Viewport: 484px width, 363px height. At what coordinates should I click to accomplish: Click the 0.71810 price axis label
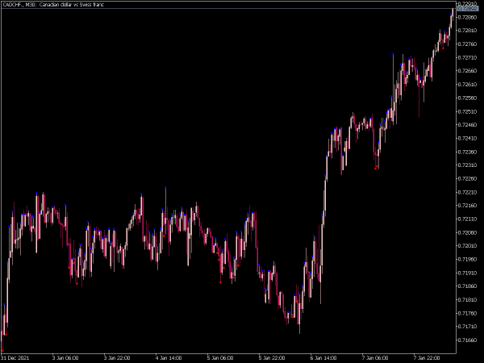tap(468, 300)
